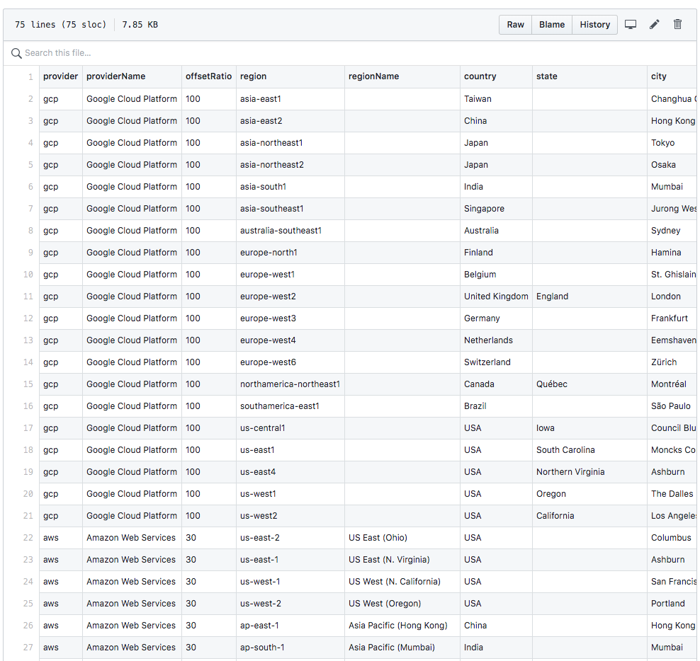
Task: Select the Tokyo city cell
Action: [x=672, y=143]
